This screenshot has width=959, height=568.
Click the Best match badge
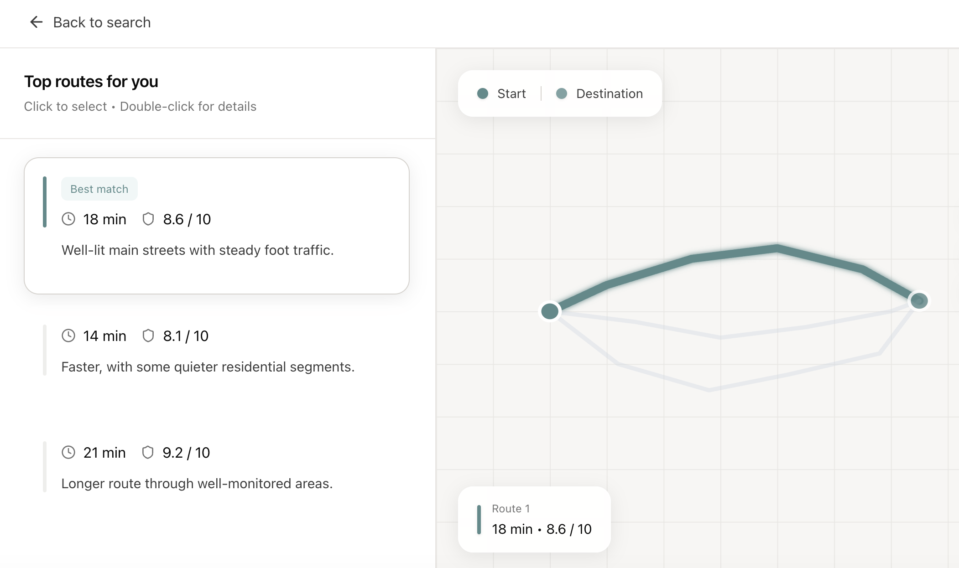click(99, 189)
